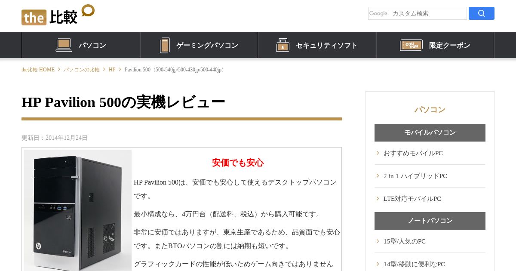Image resolution: width=516 pixels, height=271 pixels.
Task: Click the tower icon beside ゲーミングパソコン
Action: [165, 45]
